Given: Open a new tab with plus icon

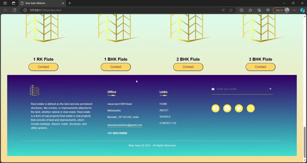Looking at the screenshot, I should coord(69,3).
